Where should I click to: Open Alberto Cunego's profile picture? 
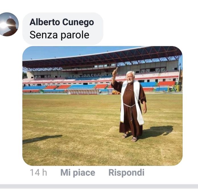tap(9, 24)
